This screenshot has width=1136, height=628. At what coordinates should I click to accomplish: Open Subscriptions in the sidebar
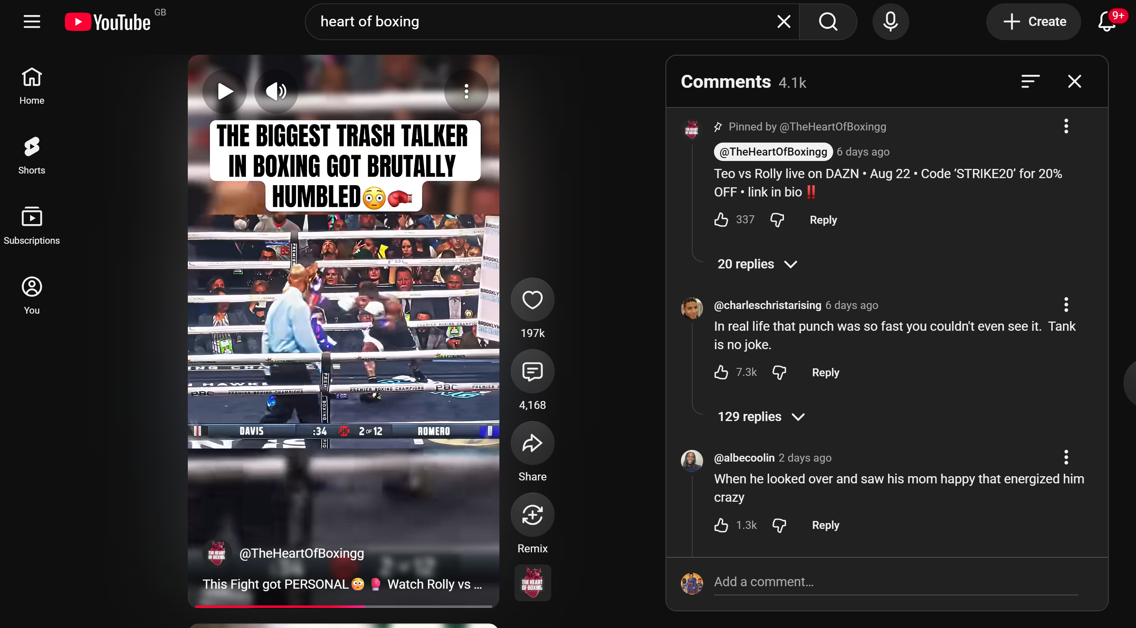tap(32, 226)
